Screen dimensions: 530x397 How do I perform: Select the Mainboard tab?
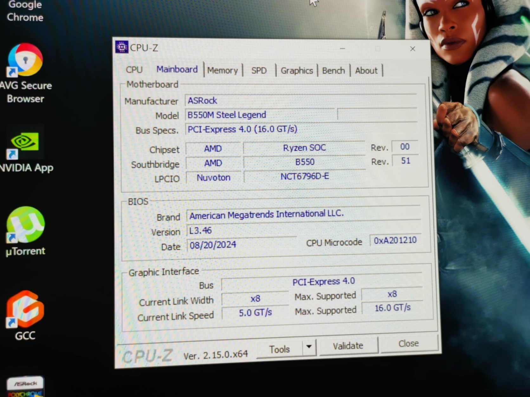[x=177, y=69]
